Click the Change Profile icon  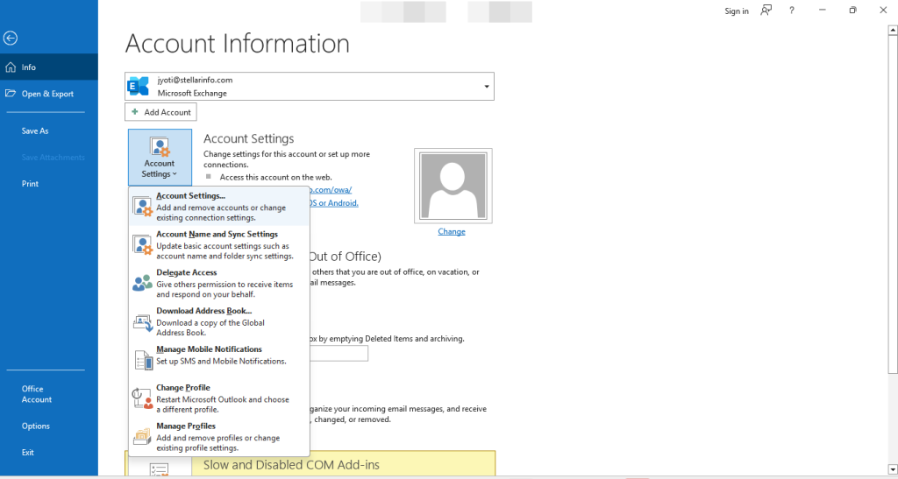[x=143, y=398]
